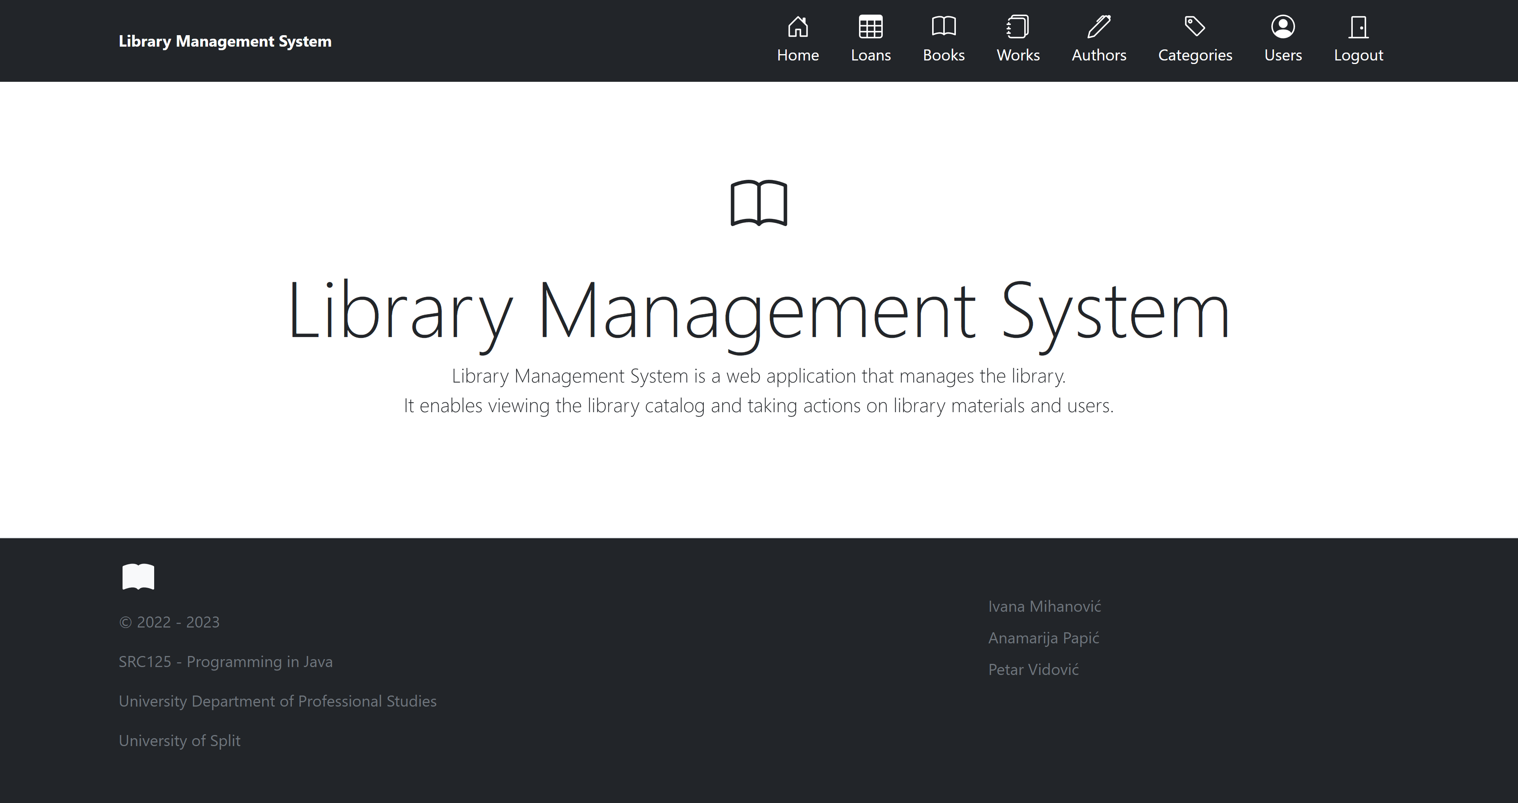The width and height of the screenshot is (1518, 803).
Task: Select the Home house icon in navbar
Action: (798, 26)
